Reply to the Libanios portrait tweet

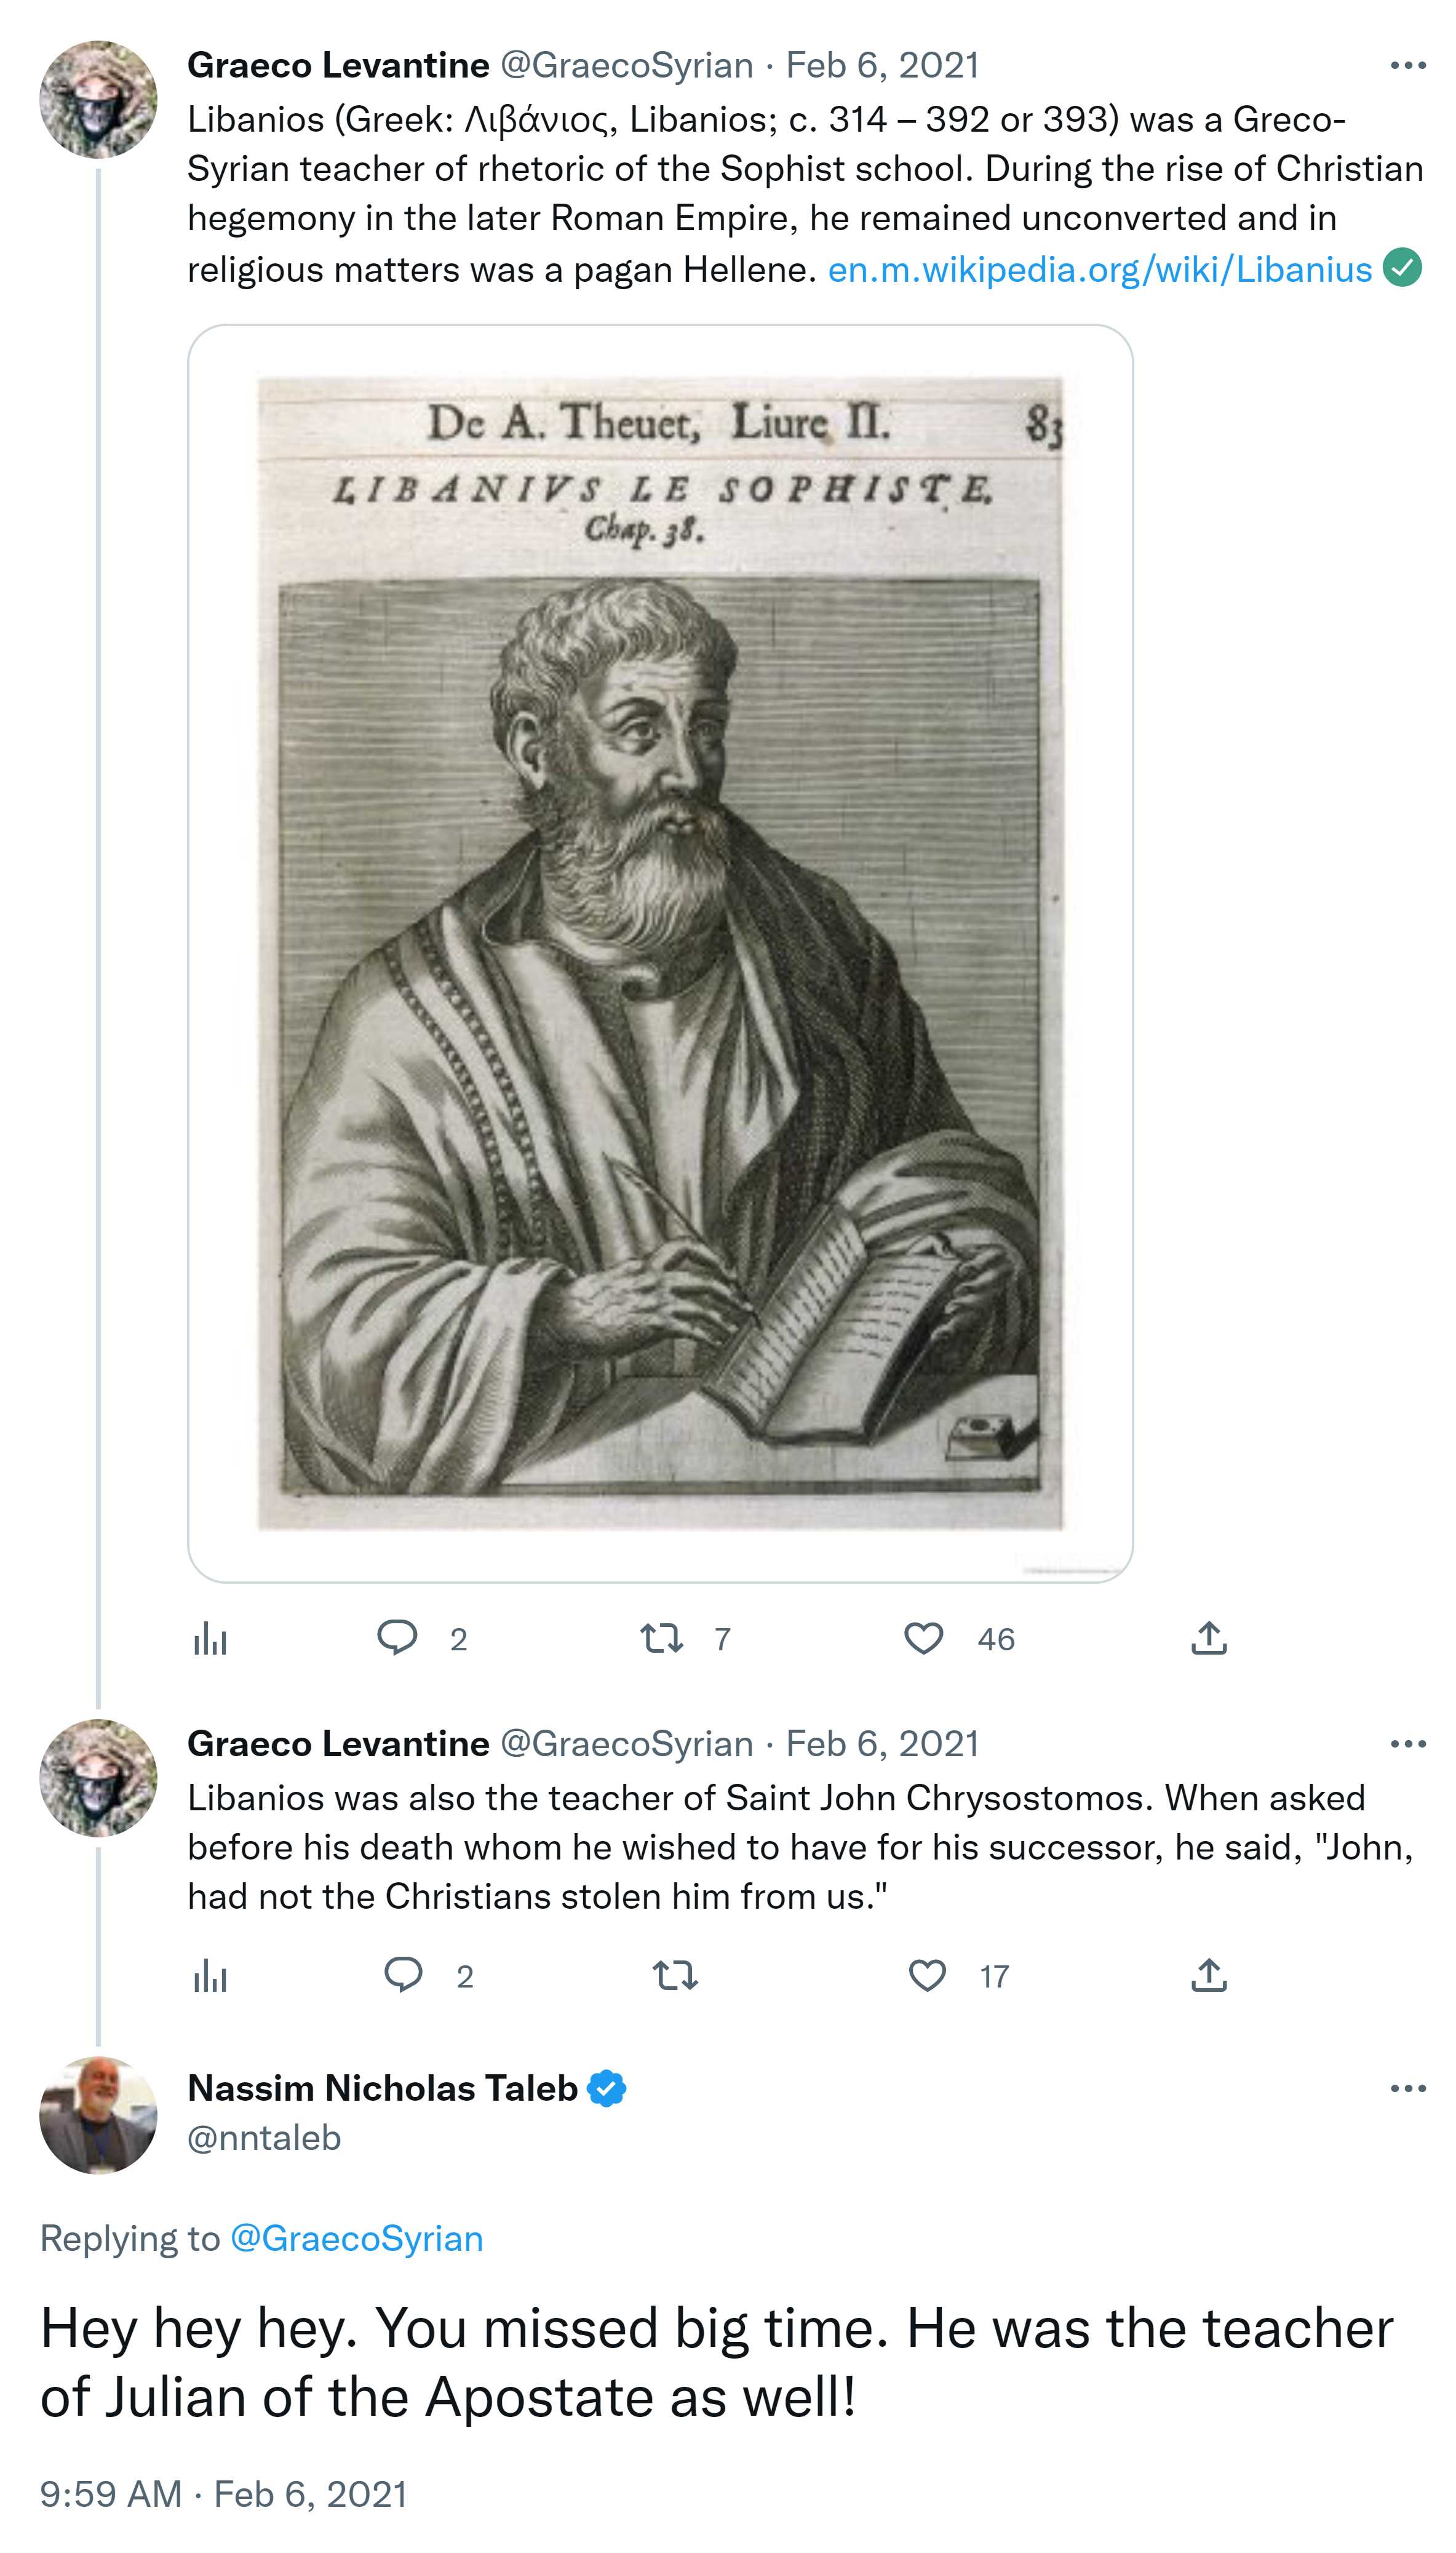(397, 1637)
